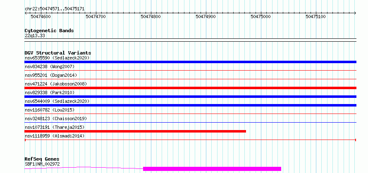Click the magenta SBF1 exon block

212,169
